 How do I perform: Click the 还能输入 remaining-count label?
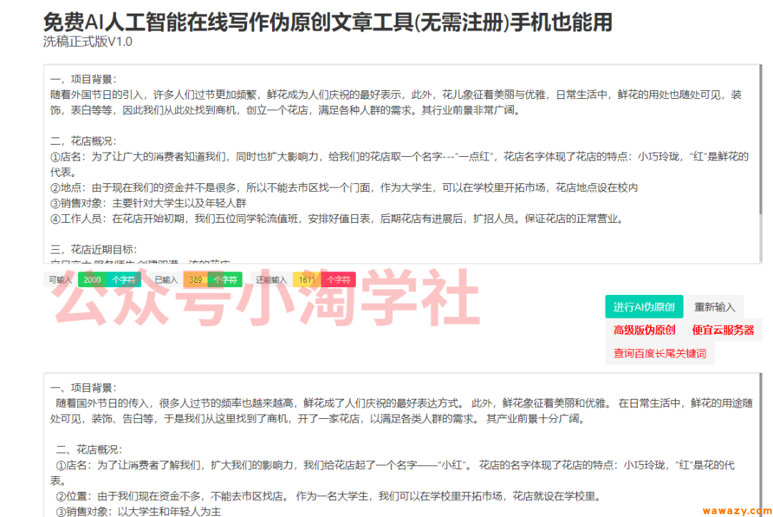pyautogui.click(x=273, y=279)
